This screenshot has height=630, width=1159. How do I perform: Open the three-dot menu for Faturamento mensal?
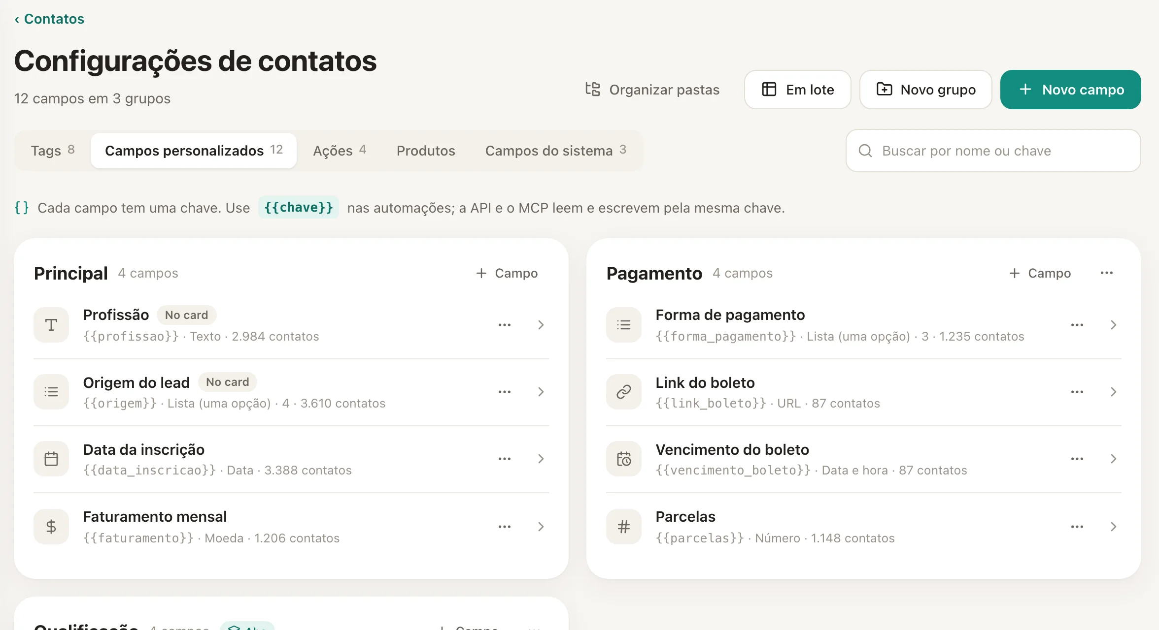coord(505,527)
